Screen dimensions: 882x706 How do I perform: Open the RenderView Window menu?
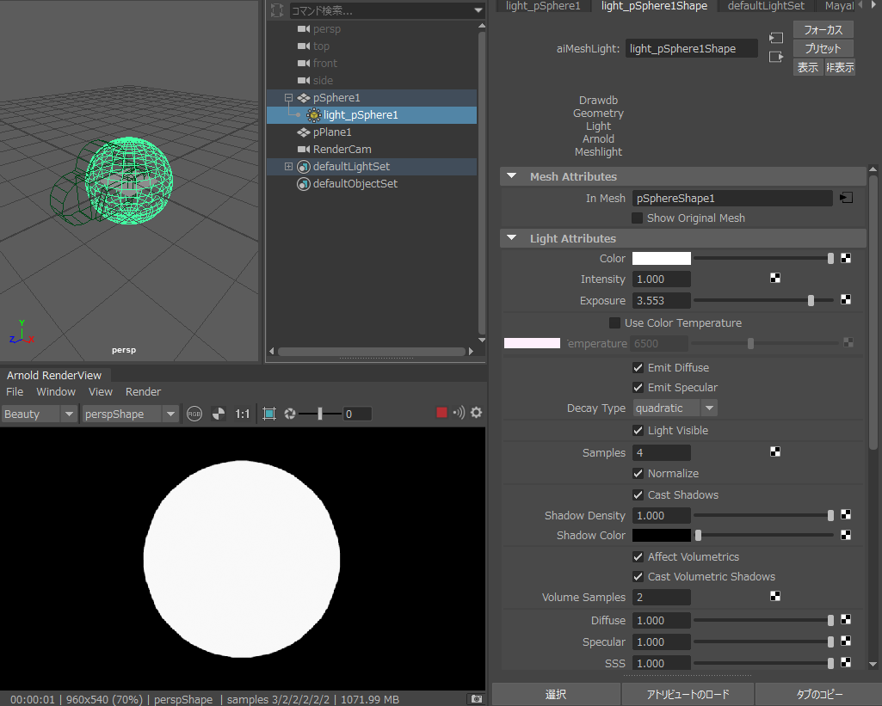[56, 392]
